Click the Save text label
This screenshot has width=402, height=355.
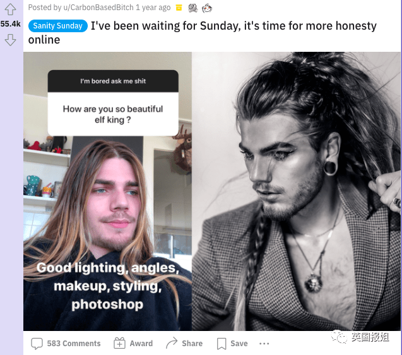coord(239,344)
